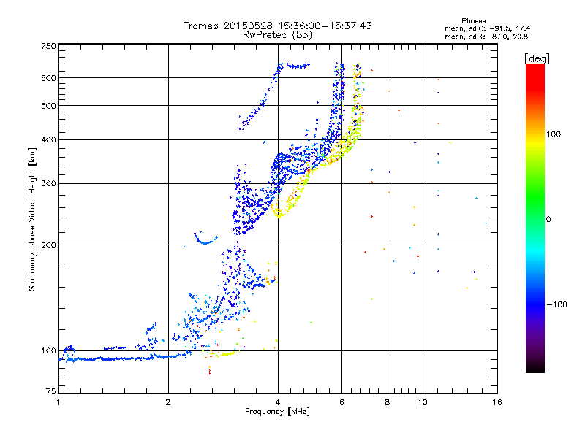585x438 pixels.
Task: Click the horizontal blue trace near 650 km
Action: 298,66
